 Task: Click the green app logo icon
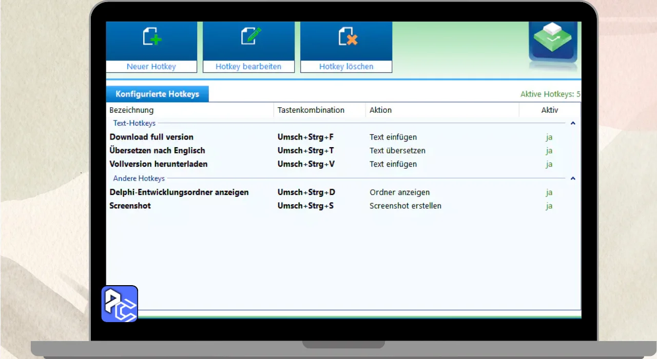[x=552, y=41]
